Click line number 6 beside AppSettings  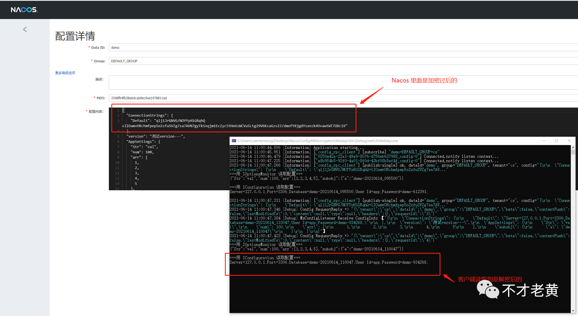point(118,141)
